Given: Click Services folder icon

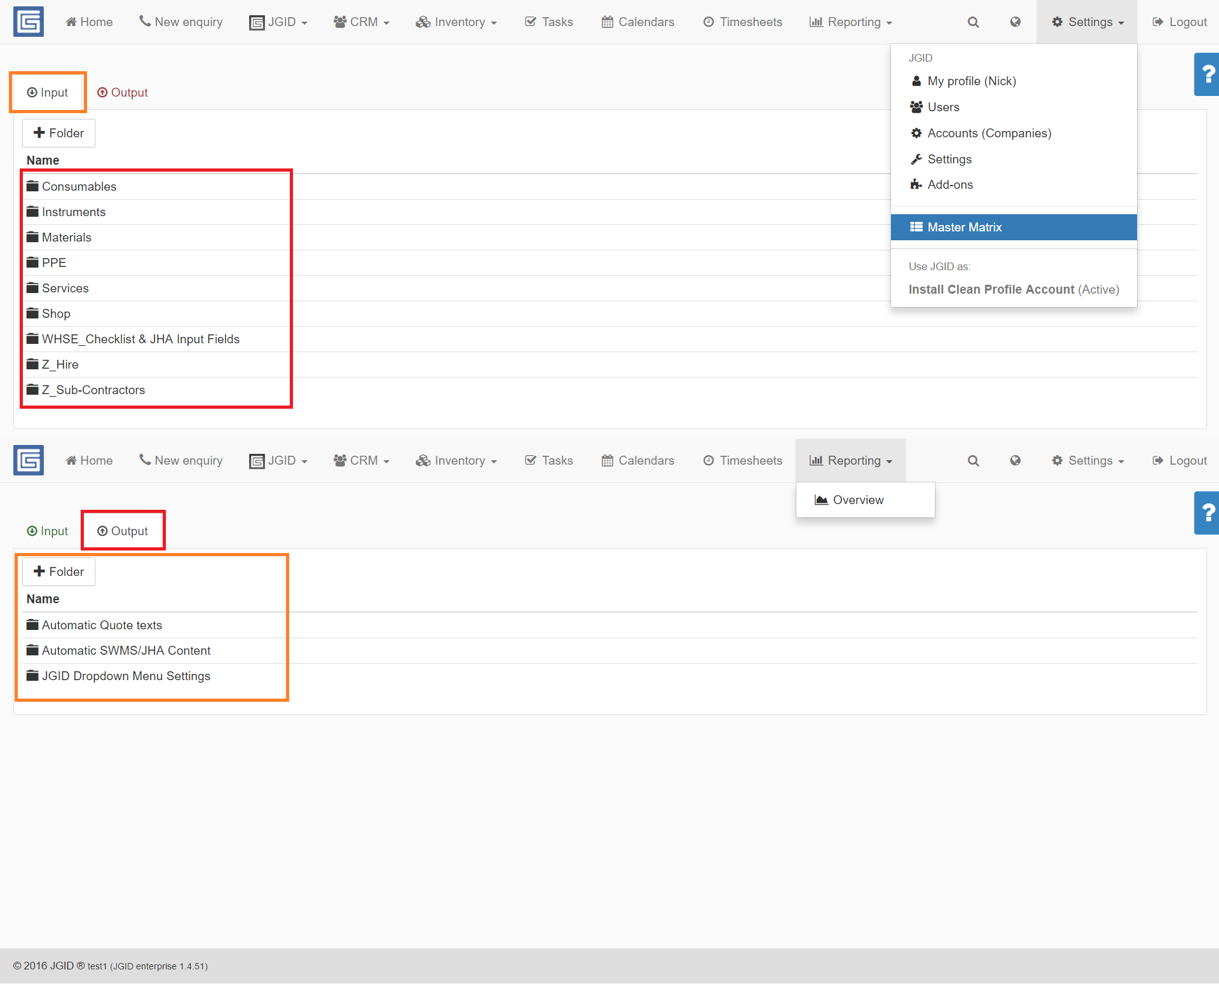Looking at the screenshot, I should 32,287.
